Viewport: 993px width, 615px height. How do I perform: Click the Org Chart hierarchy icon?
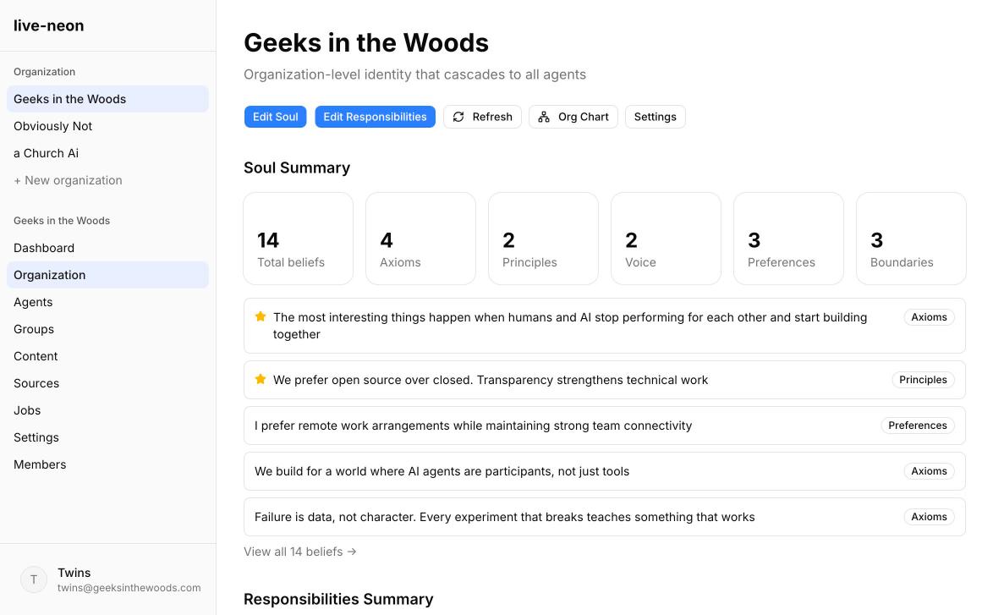tap(544, 117)
